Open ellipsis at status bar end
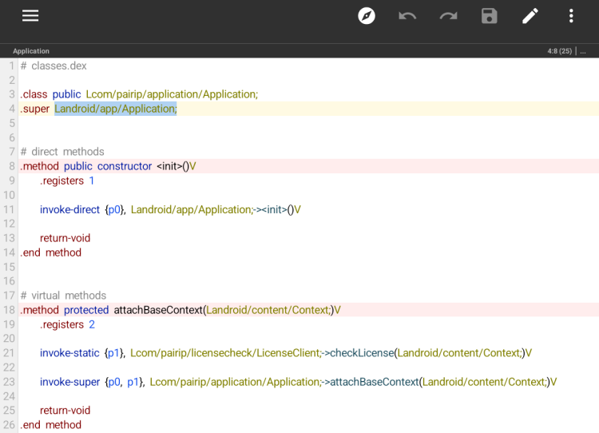Screen dimensions: 599x433 (x=583, y=51)
